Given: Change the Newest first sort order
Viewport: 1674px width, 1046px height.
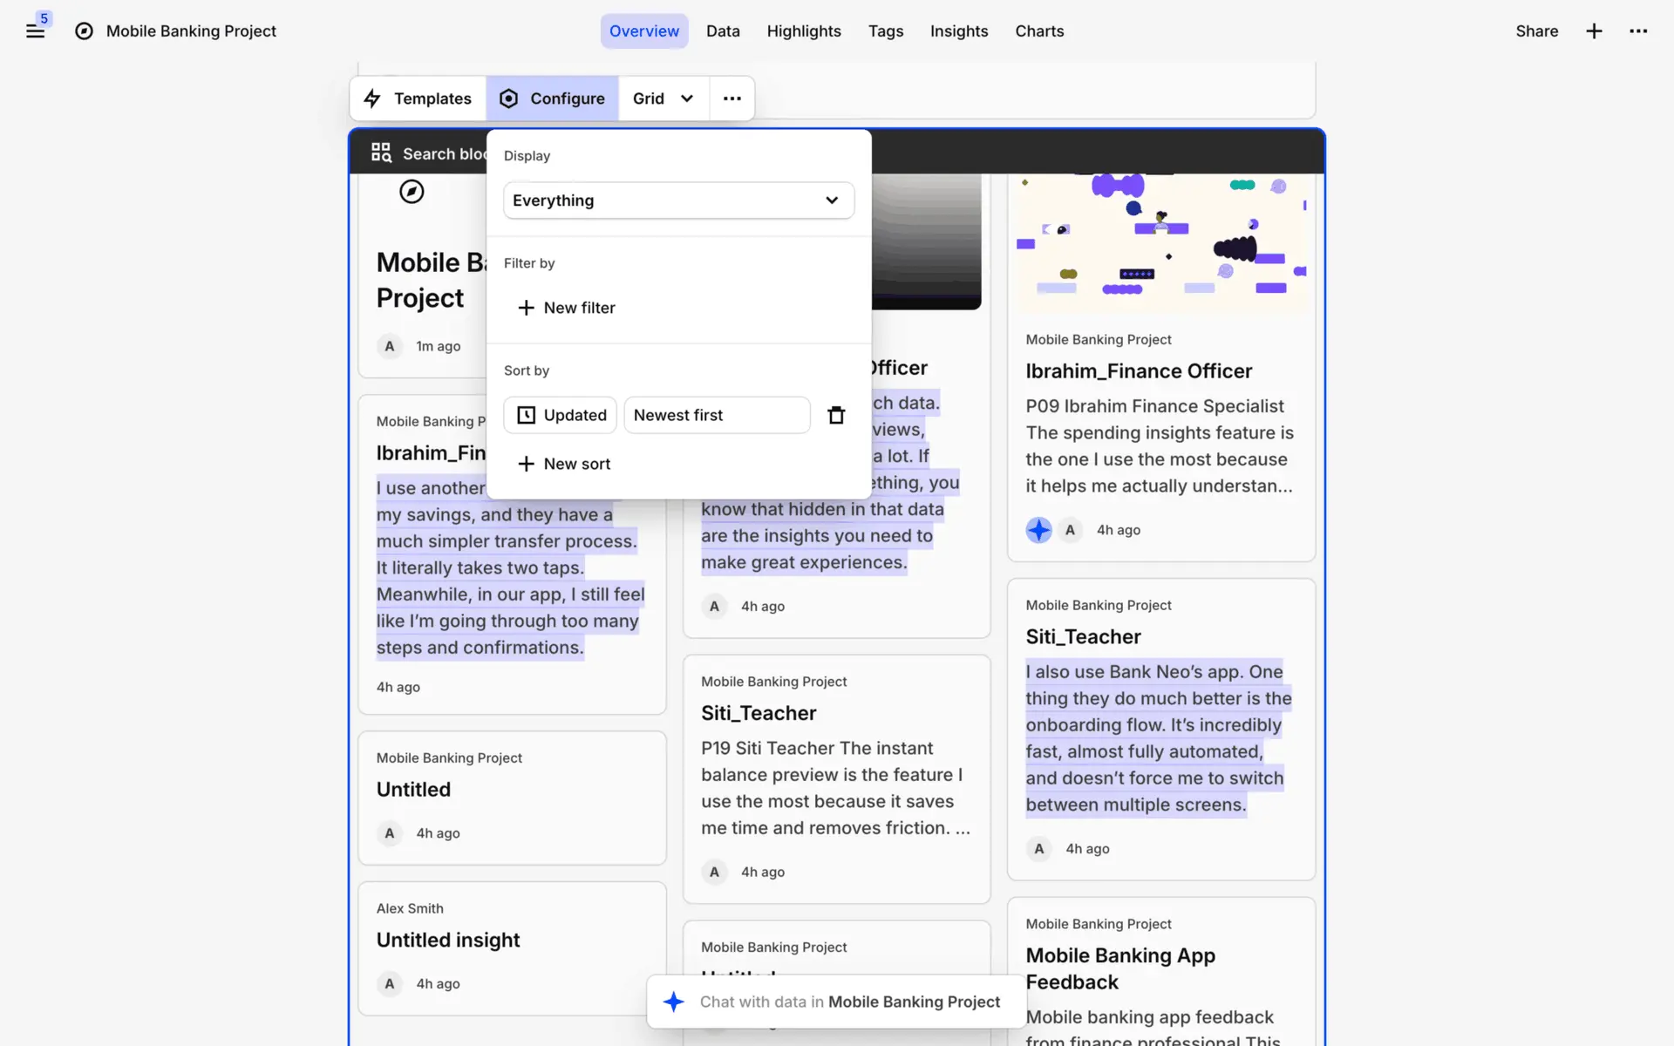Looking at the screenshot, I should (x=716, y=415).
